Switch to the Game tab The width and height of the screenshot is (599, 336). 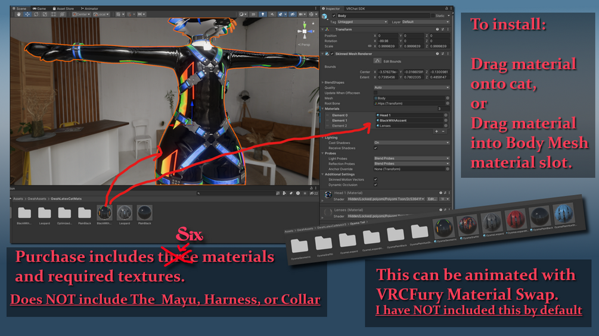point(39,8)
